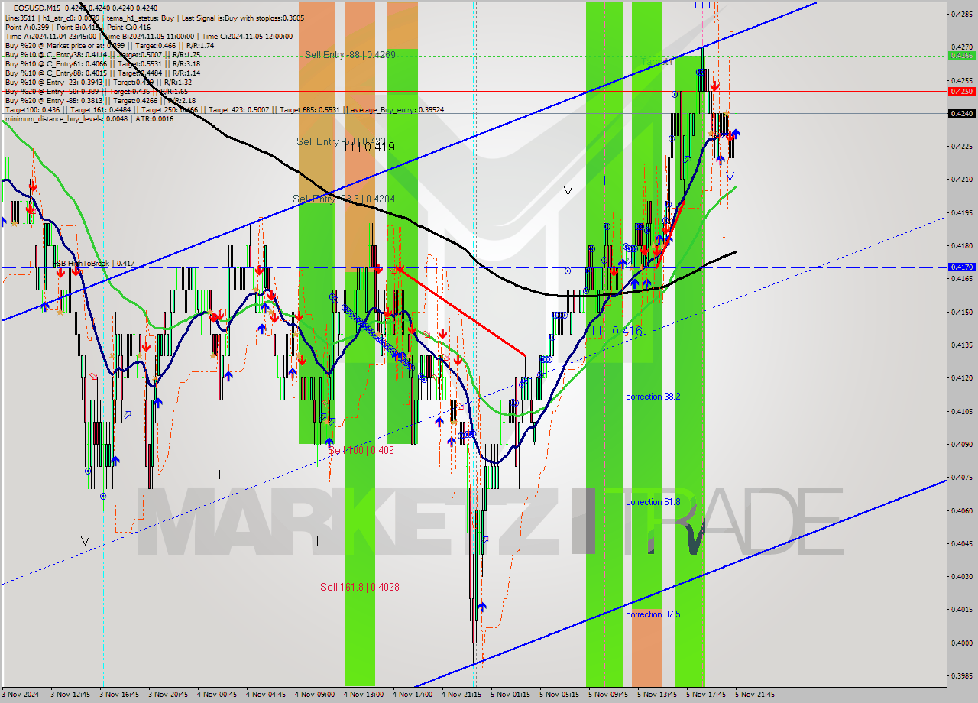
Task: Click the 'Sell 100 | 0.409' label
Action: click(361, 450)
